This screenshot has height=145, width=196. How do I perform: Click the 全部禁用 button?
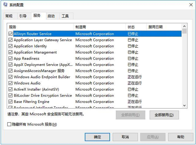click(164, 115)
